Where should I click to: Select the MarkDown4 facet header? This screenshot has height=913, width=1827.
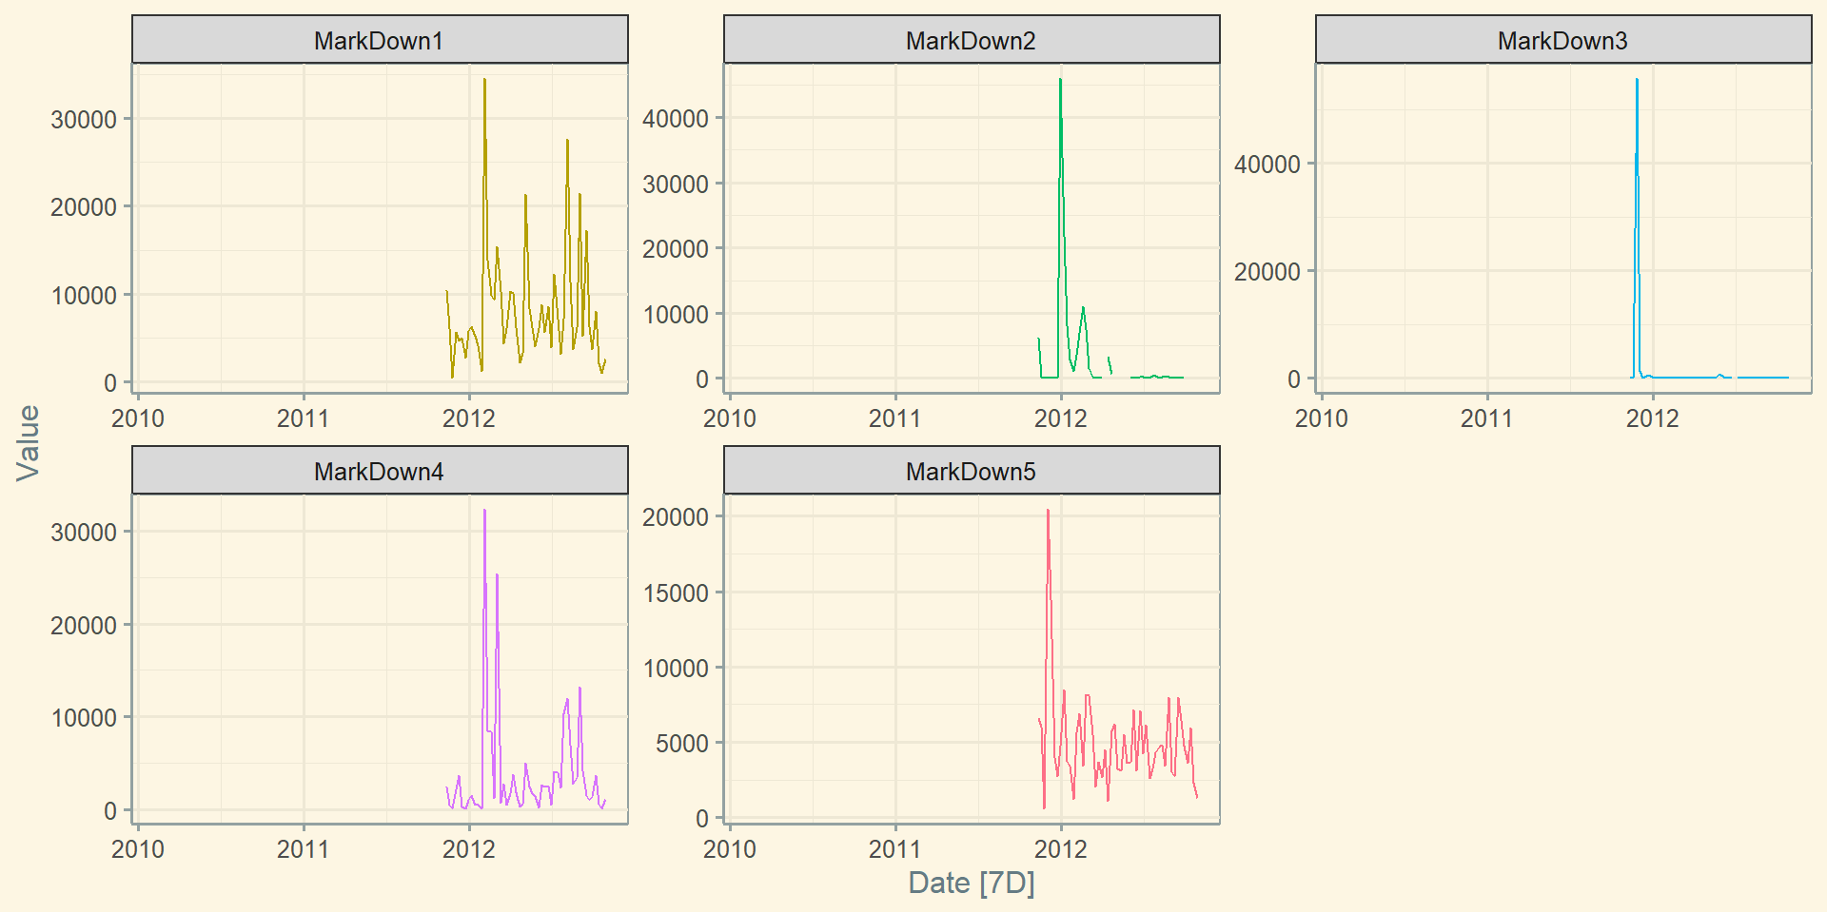click(x=379, y=471)
